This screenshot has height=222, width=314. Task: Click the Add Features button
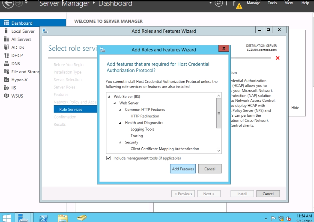pyautogui.click(x=183, y=169)
